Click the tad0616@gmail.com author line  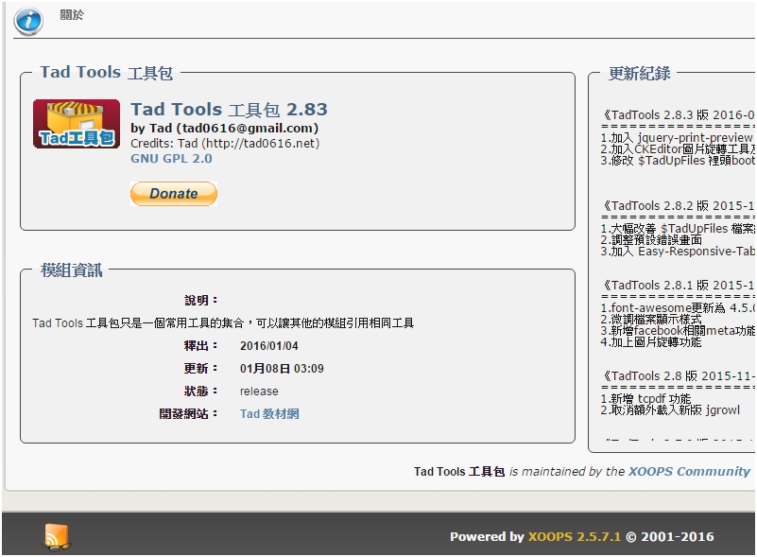[225, 128]
